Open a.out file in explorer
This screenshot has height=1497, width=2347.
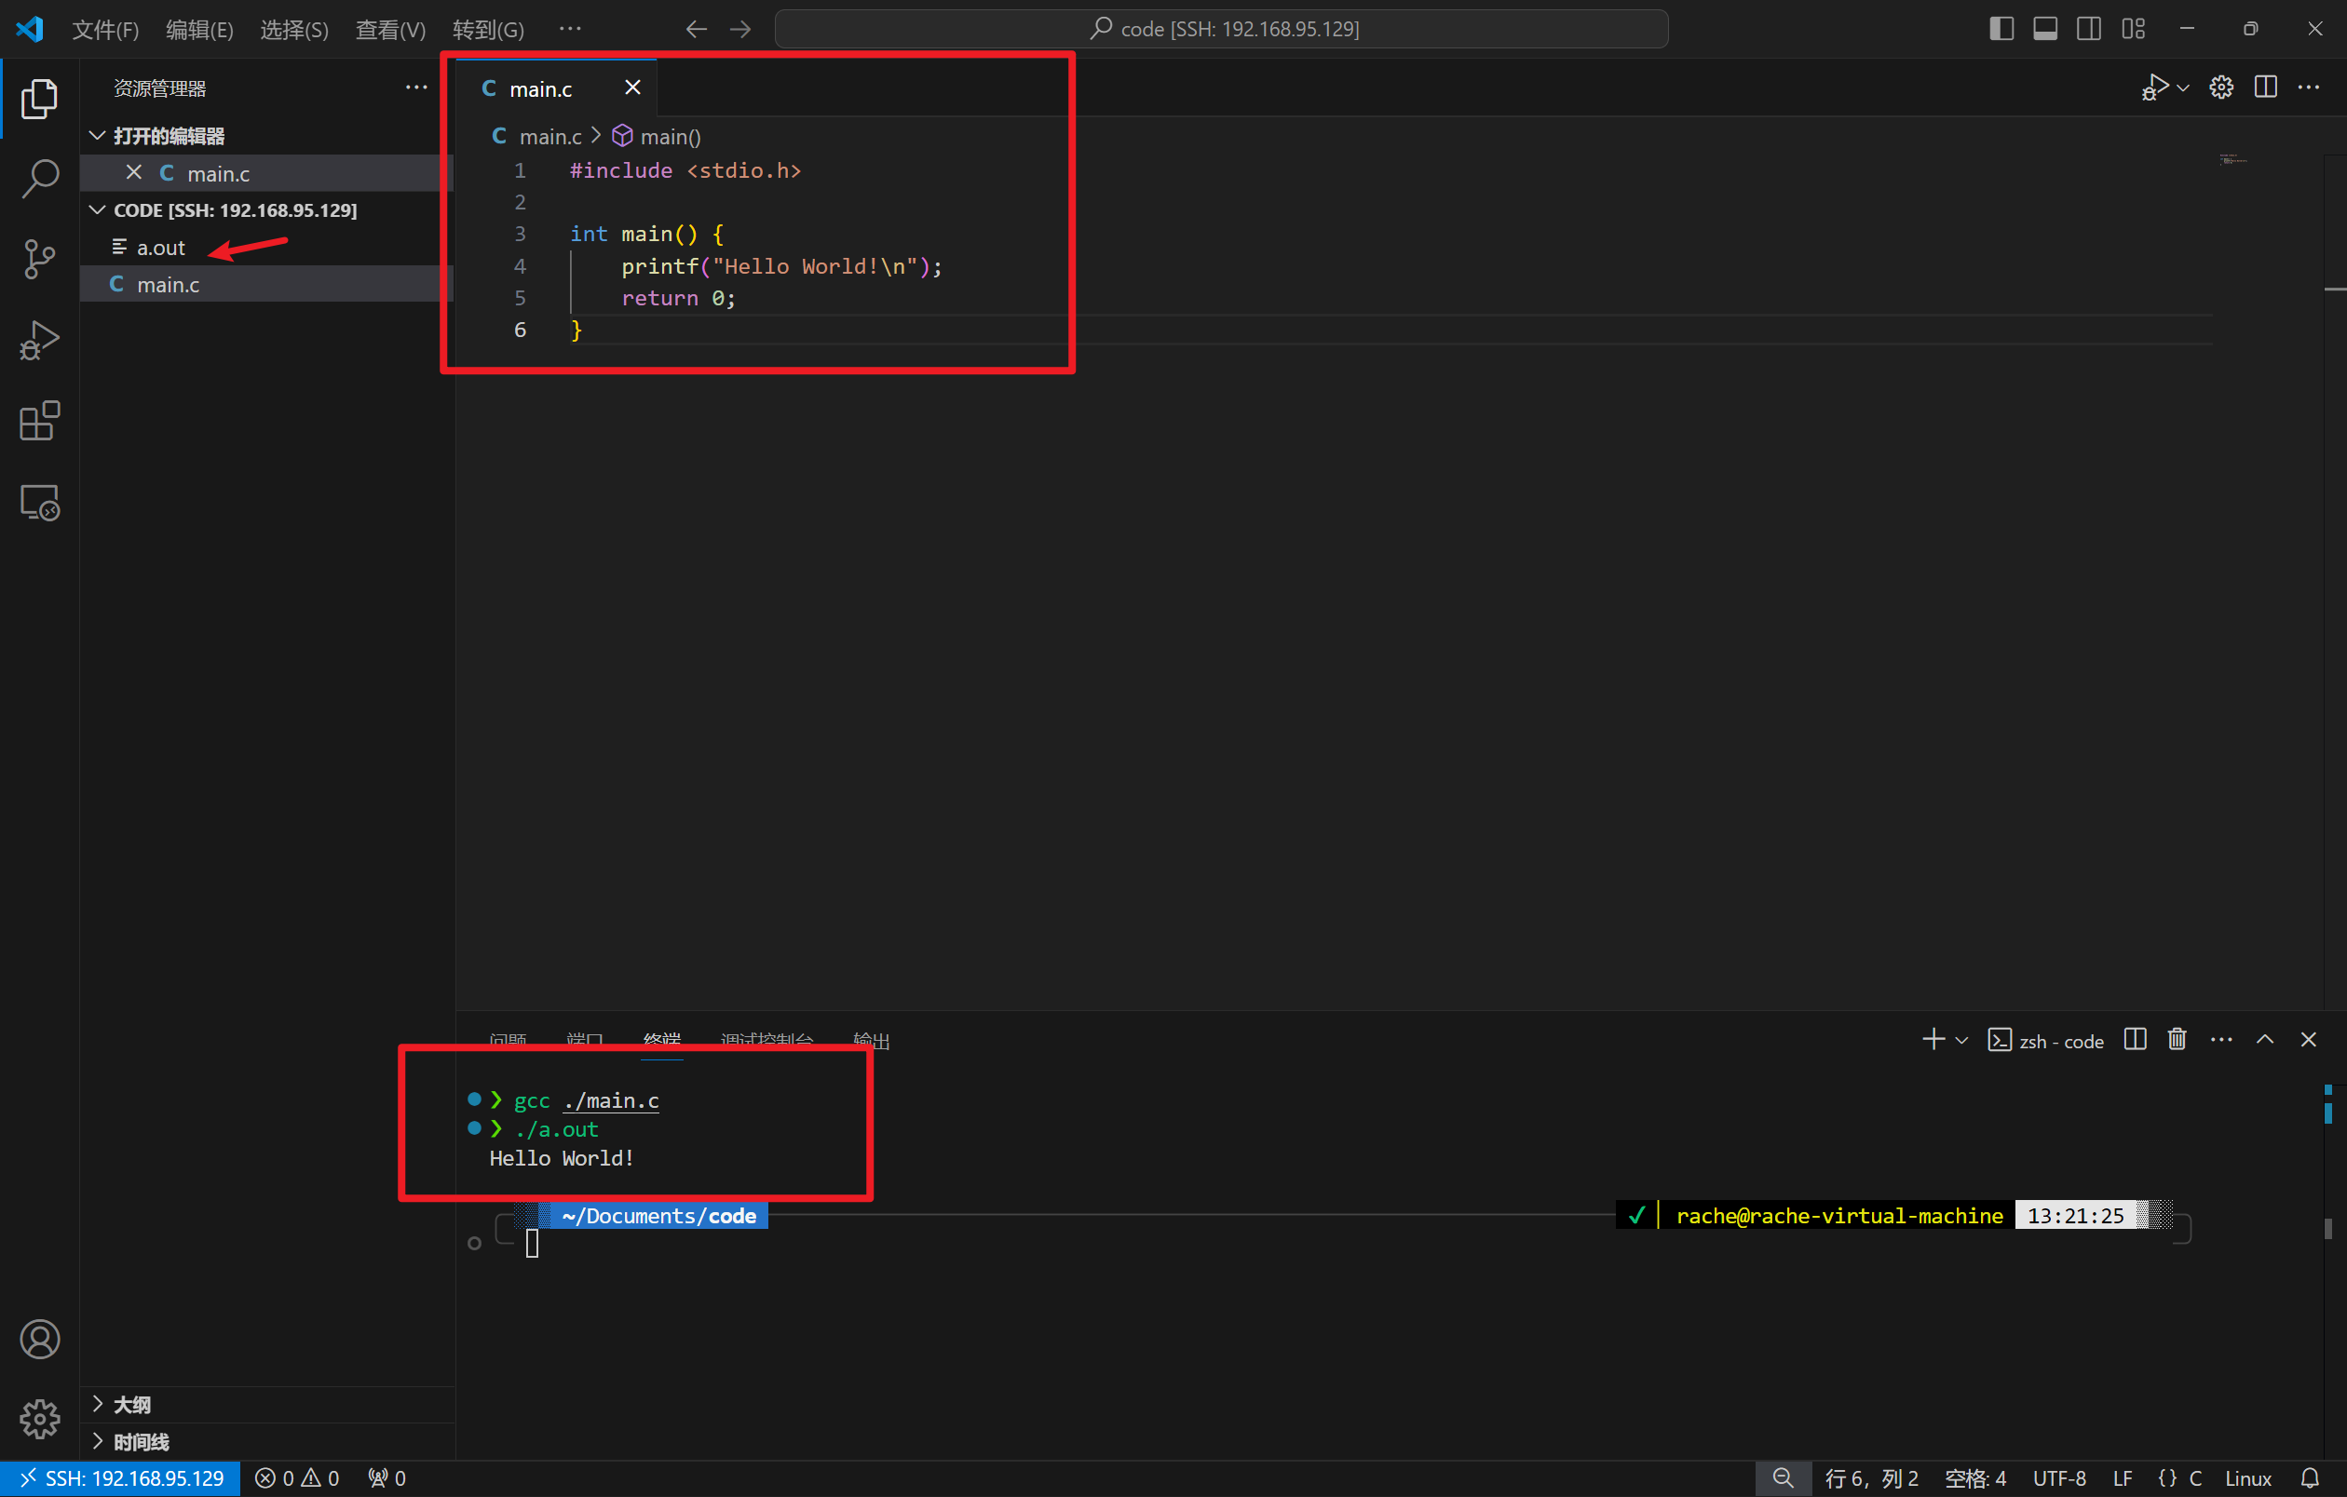[267, 248]
